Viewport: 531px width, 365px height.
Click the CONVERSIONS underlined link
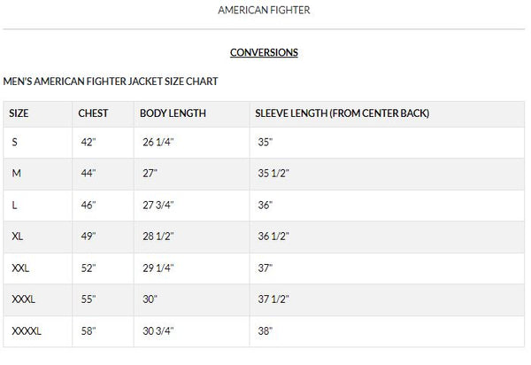pyautogui.click(x=264, y=52)
